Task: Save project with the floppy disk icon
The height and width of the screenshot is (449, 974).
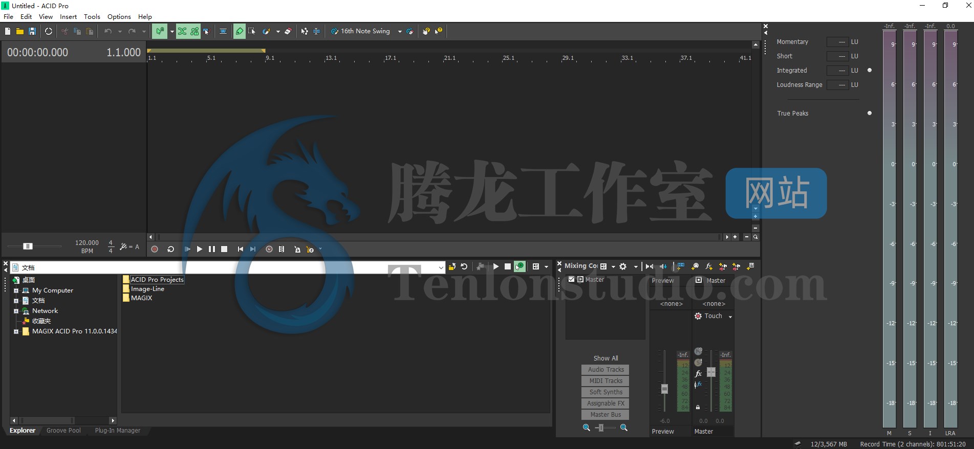Action: click(32, 31)
